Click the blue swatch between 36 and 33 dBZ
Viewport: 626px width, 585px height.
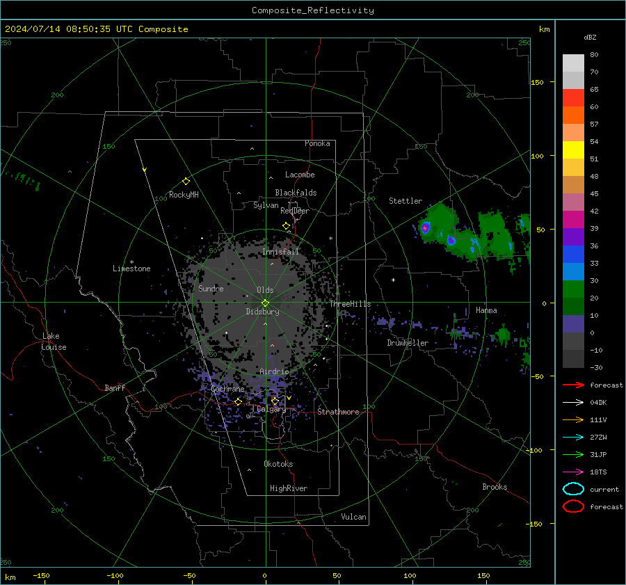pyautogui.click(x=573, y=255)
